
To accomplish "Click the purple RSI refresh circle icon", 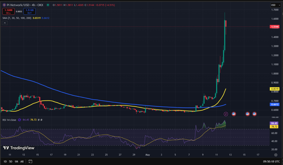I will click(20, 120).
